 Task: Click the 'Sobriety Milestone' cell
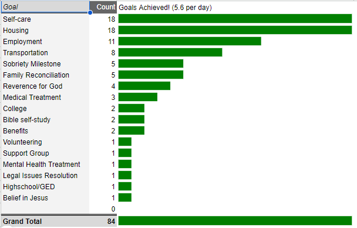(x=45, y=64)
